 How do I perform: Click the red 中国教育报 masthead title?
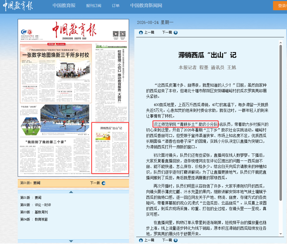pyautogui.click(x=74, y=30)
